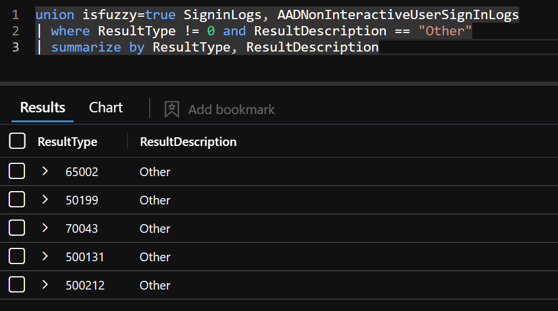Click AADNonInteractiveUserSignInLogs table name in query
This screenshot has width=558, height=311.
[x=398, y=15]
